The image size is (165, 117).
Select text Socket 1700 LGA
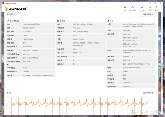[79, 39]
